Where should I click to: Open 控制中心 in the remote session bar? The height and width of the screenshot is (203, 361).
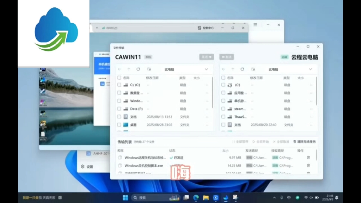[x=206, y=28]
